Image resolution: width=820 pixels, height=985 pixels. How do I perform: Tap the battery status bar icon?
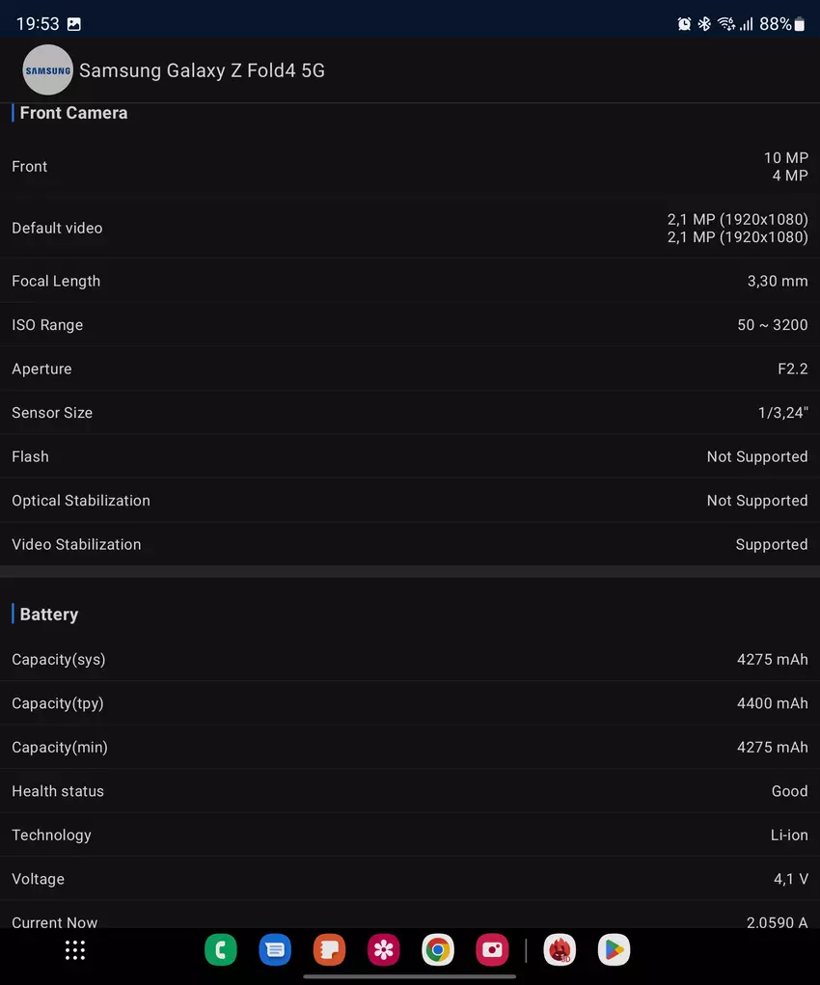coord(799,24)
